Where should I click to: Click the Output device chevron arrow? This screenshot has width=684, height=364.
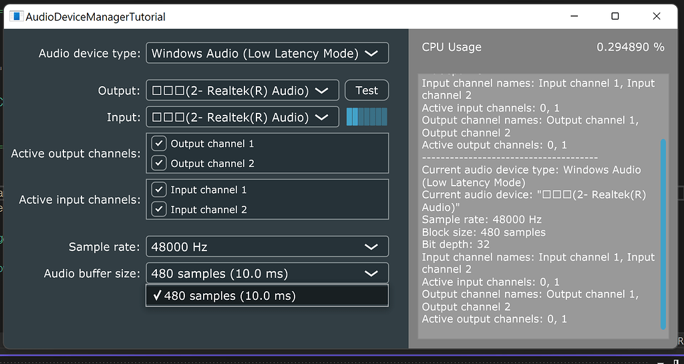coord(321,91)
